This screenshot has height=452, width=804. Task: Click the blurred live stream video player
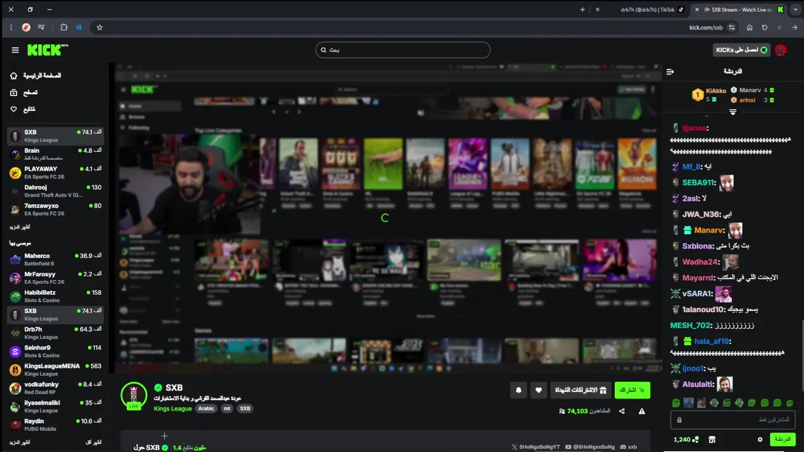386,218
